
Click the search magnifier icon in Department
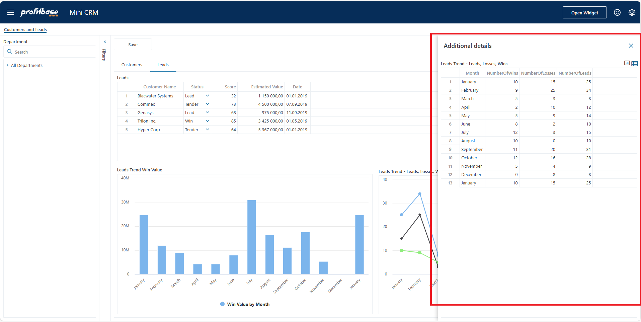10,52
